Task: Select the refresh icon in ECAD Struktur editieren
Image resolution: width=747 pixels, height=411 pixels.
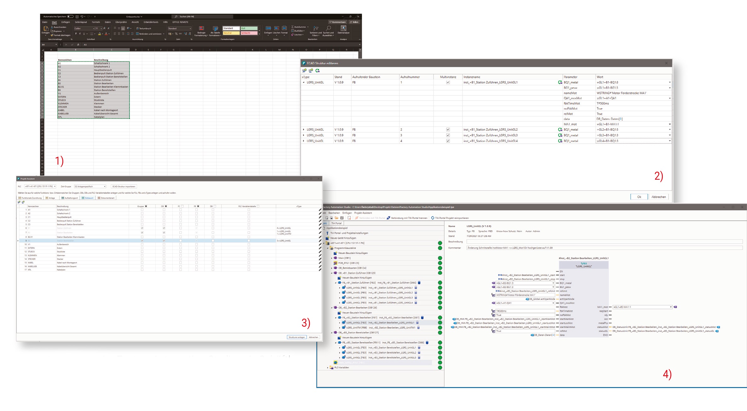Action: click(x=317, y=71)
